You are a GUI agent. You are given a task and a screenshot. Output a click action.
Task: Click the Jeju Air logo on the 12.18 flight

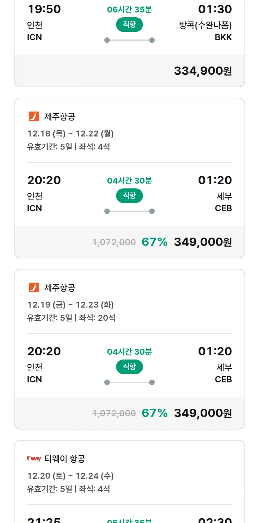pyautogui.click(x=34, y=116)
